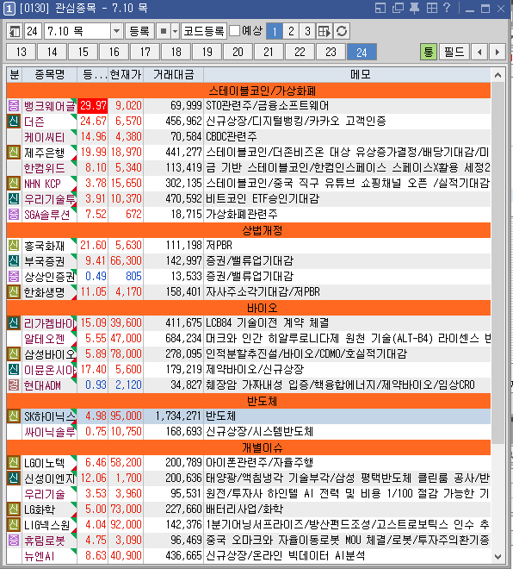Click the 신 badge beside 더즌
Screen dimensions: 513x569
tap(14, 122)
